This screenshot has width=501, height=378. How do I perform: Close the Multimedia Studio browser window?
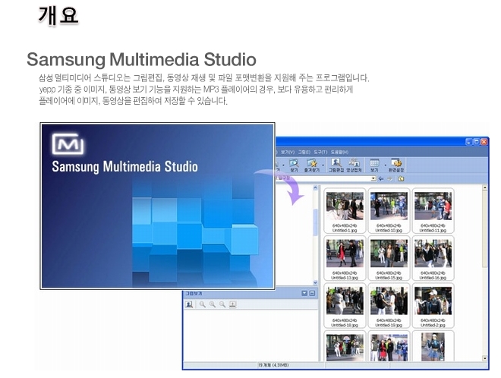tap(484, 141)
